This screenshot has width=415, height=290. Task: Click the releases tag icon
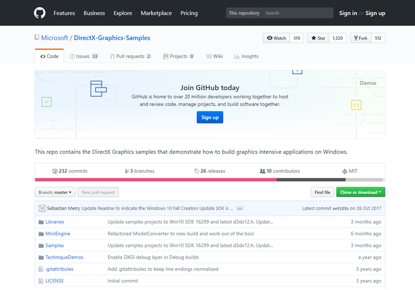[197, 171]
